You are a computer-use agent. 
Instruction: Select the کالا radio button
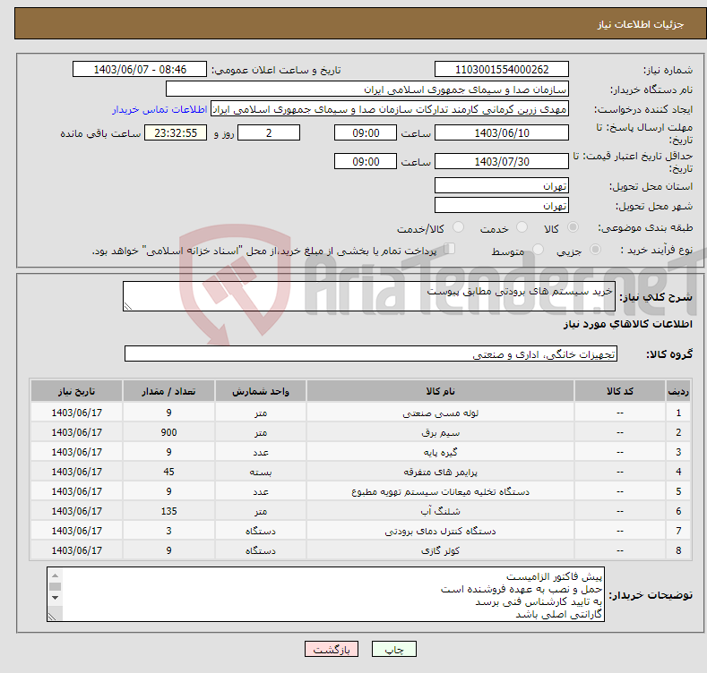coord(573,227)
